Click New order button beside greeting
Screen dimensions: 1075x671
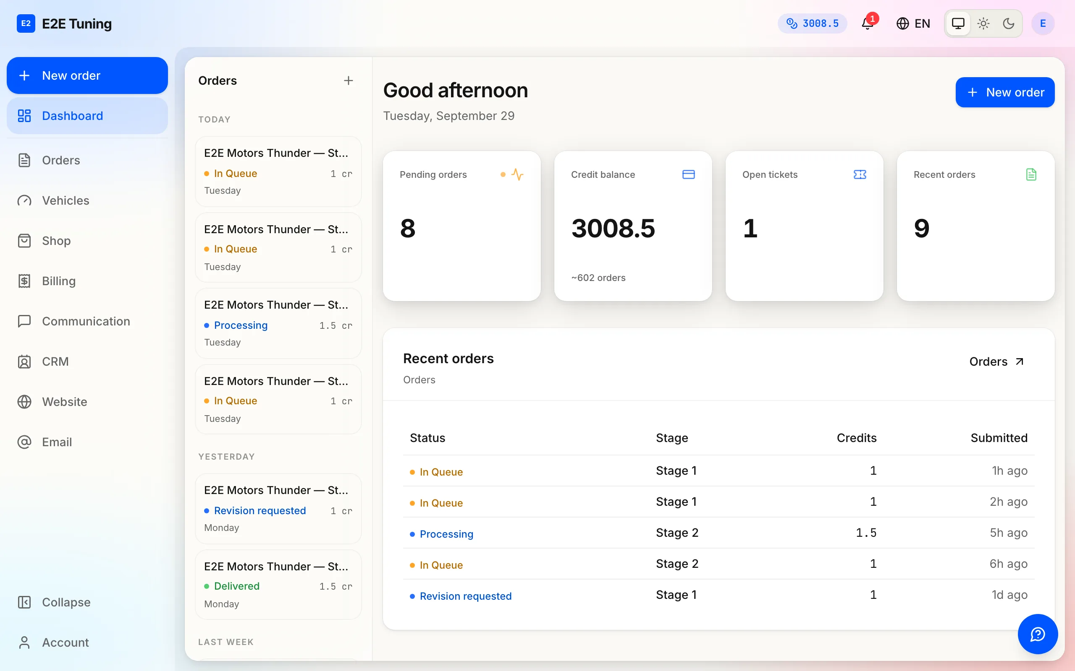1005,92
